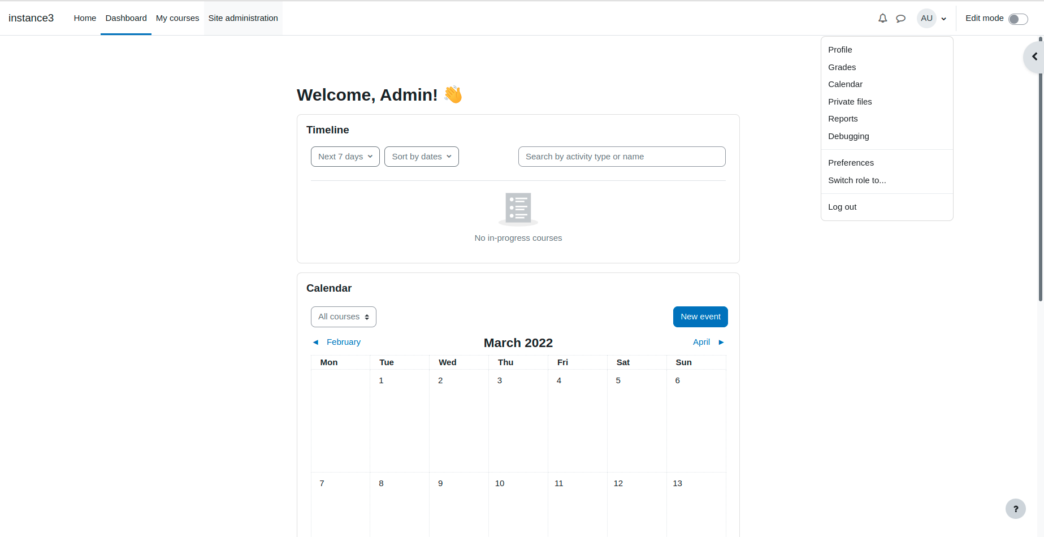Click the New event button

pos(700,317)
